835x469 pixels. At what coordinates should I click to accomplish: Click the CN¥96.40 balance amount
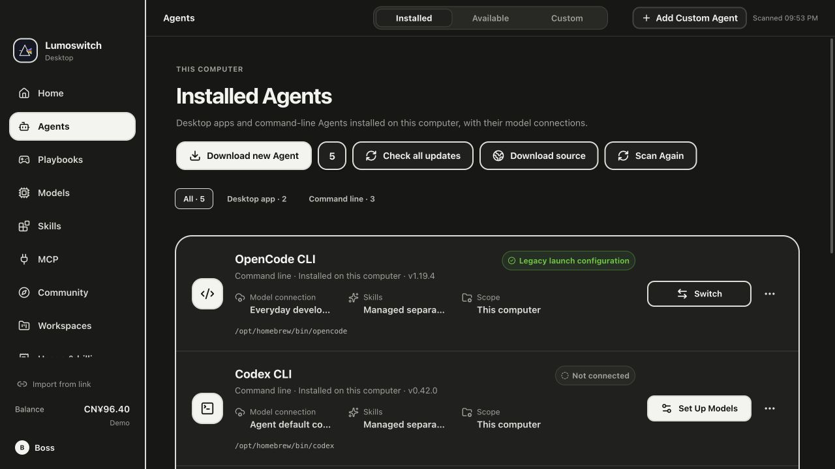tap(107, 409)
